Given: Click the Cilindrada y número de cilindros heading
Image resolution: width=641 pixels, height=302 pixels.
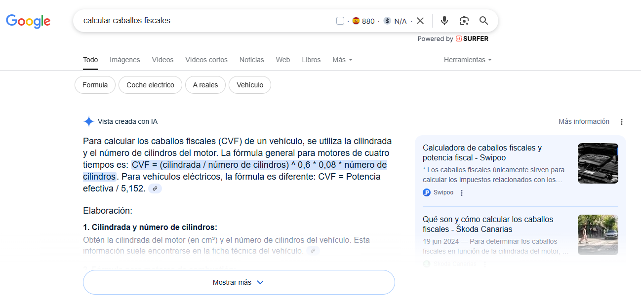Looking at the screenshot, I should (x=150, y=227).
